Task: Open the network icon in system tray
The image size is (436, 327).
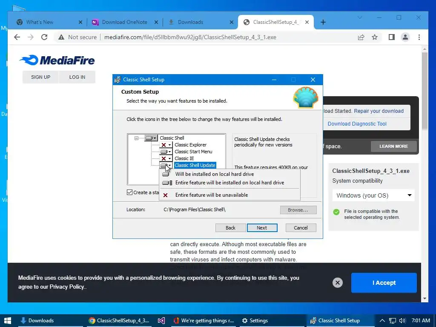Action: [392, 321]
